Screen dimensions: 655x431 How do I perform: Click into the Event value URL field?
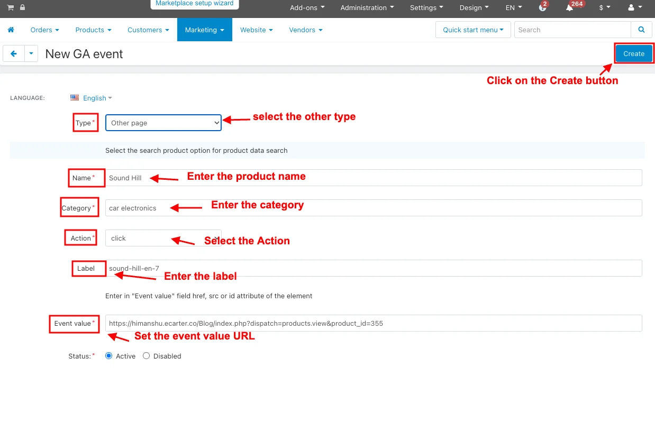click(373, 323)
